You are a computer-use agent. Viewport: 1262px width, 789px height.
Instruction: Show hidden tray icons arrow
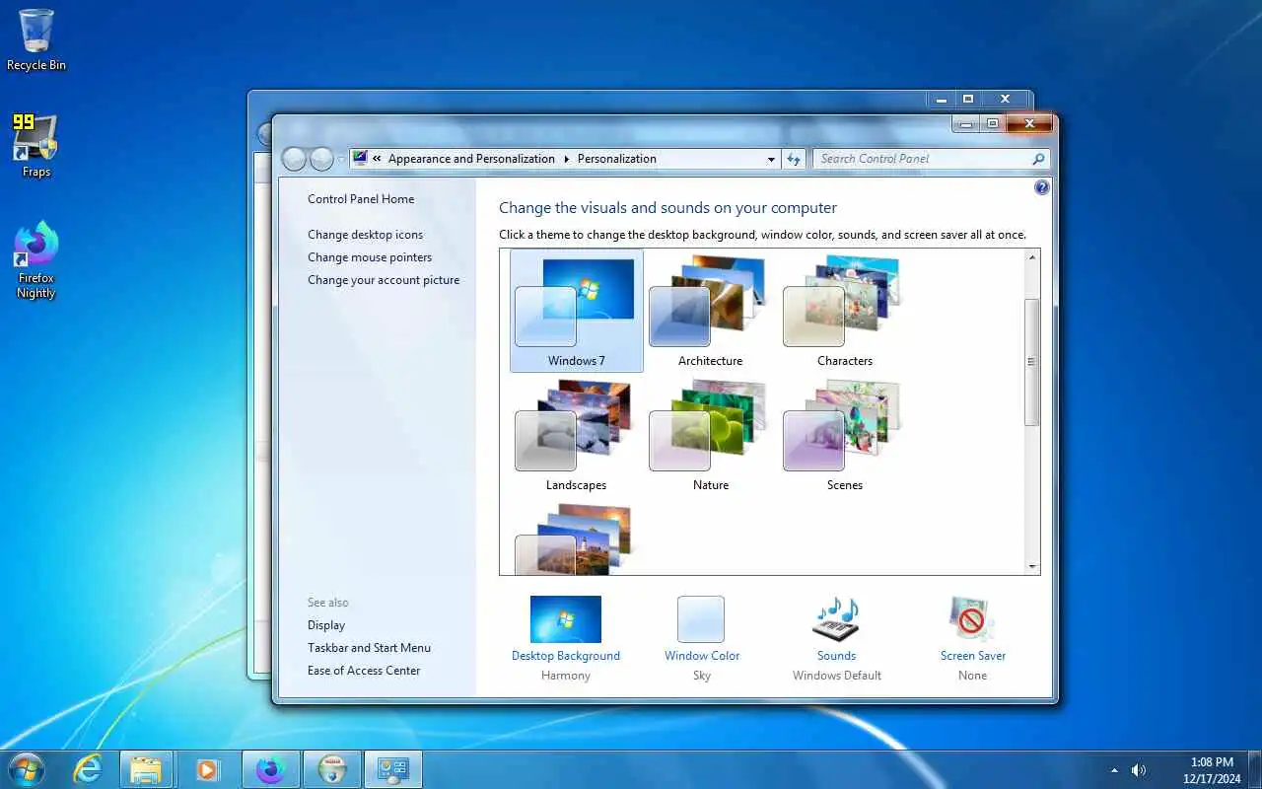click(1114, 770)
